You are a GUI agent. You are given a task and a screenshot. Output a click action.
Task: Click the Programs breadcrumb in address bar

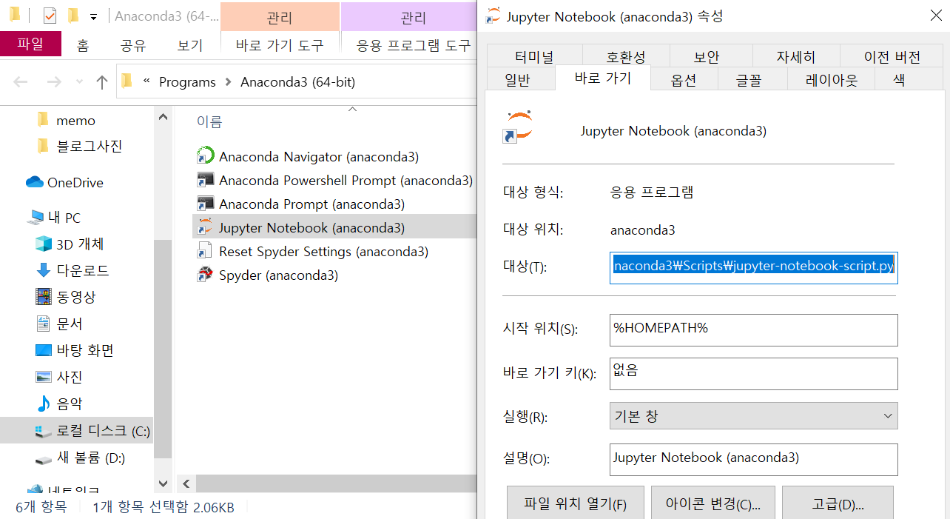coord(187,82)
